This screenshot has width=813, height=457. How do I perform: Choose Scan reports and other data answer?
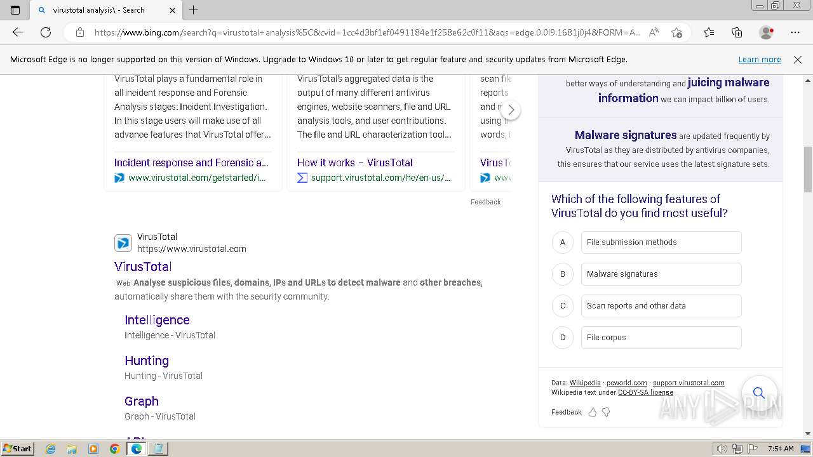click(x=661, y=306)
